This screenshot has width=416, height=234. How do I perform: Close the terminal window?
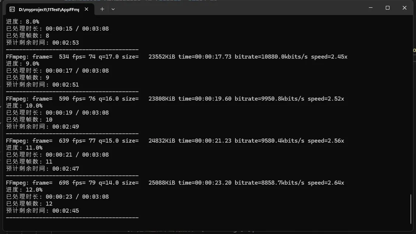pos(404,8)
